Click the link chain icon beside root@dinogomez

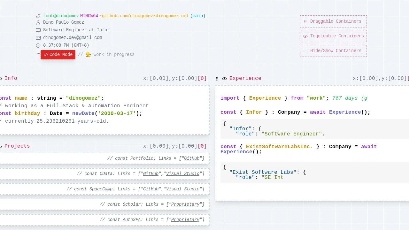[38, 16]
